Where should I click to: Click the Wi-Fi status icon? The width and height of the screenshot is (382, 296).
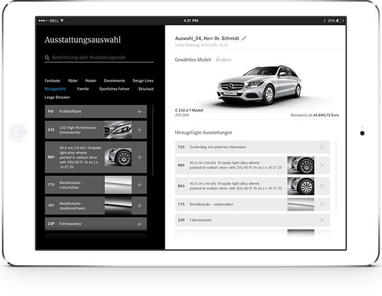click(x=62, y=21)
